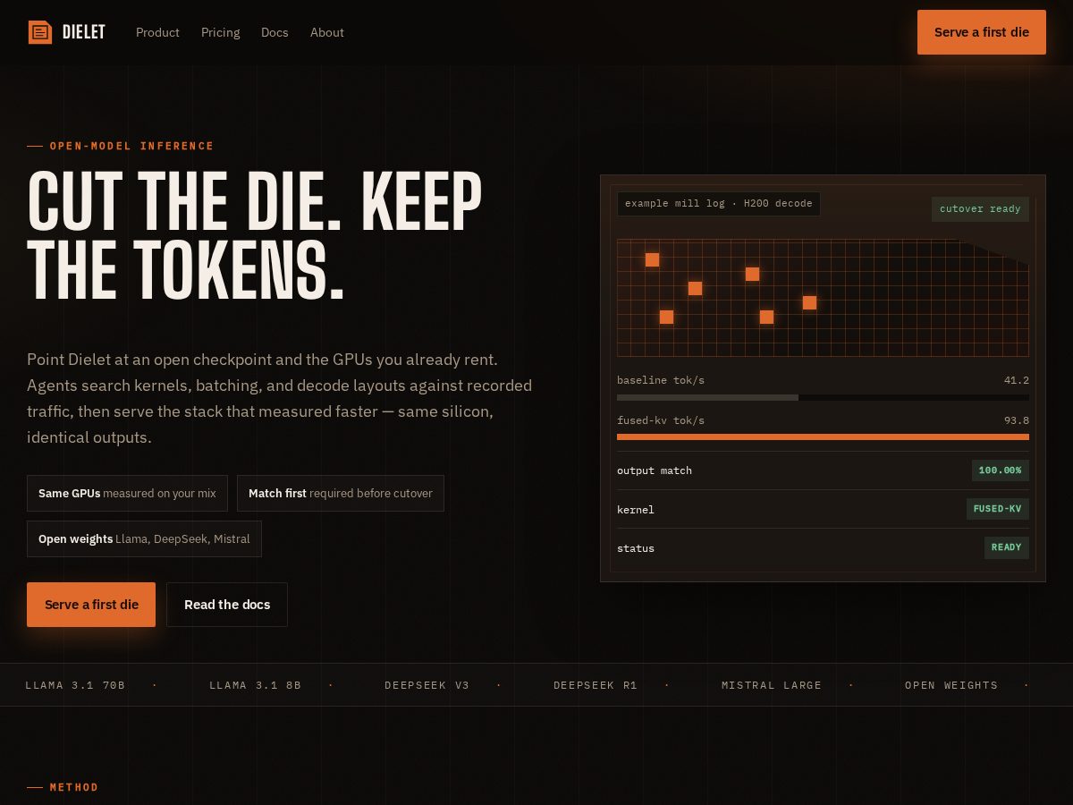Click DEEPSEEK V3 in ticker
Image resolution: width=1073 pixels, height=805 pixels.
click(x=427, y=685)
